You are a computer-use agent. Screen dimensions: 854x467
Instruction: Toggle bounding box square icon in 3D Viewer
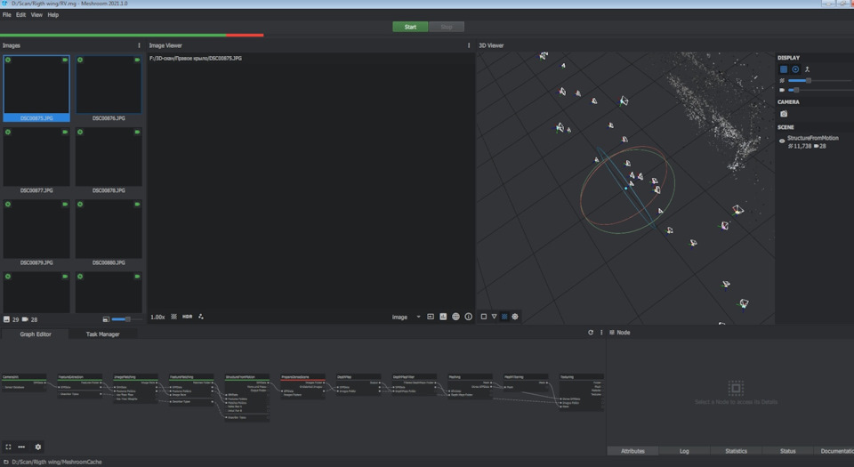pyautogui.click(x=483, y=317)
